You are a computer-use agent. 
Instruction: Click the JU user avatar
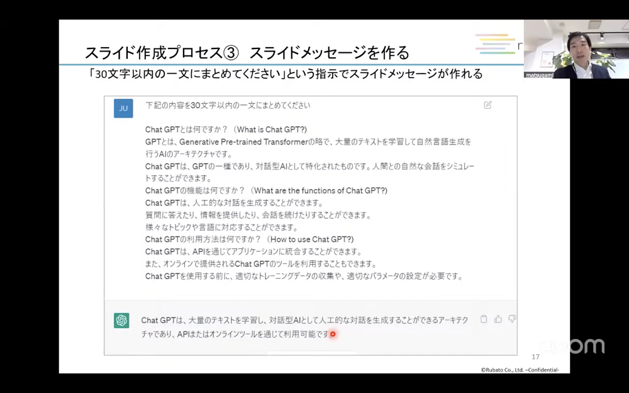tap(123, 108)
